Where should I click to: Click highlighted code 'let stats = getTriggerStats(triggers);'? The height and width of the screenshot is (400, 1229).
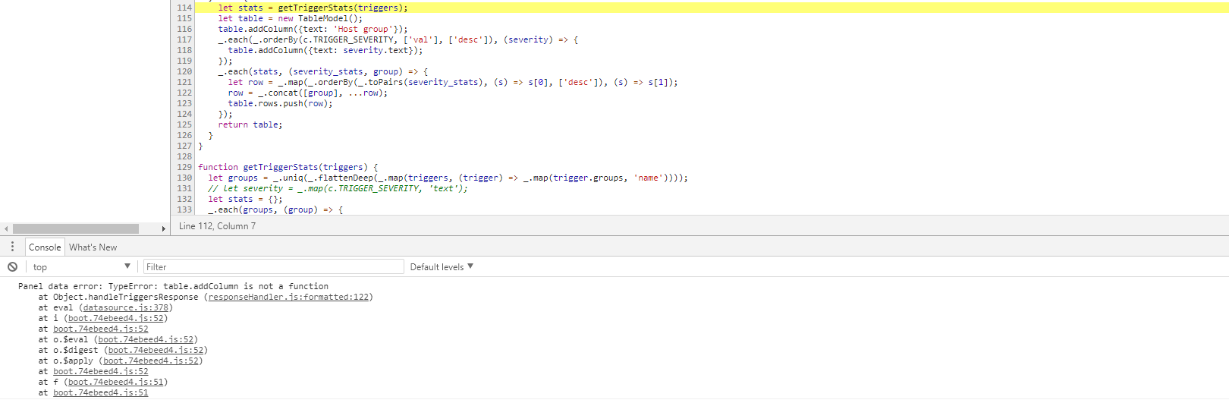tap(313, 8)
